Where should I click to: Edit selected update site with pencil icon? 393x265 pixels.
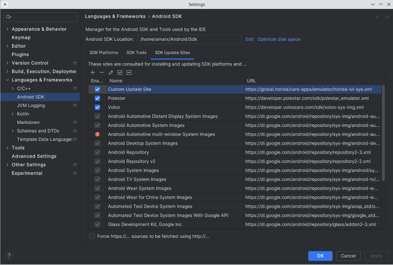point(111,73)
